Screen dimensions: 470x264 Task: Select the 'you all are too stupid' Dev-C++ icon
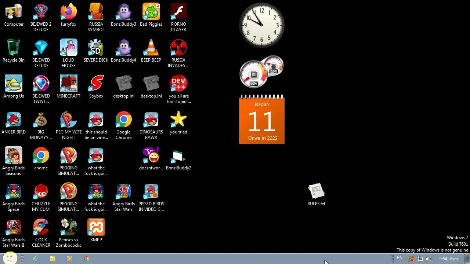point(179,89)
